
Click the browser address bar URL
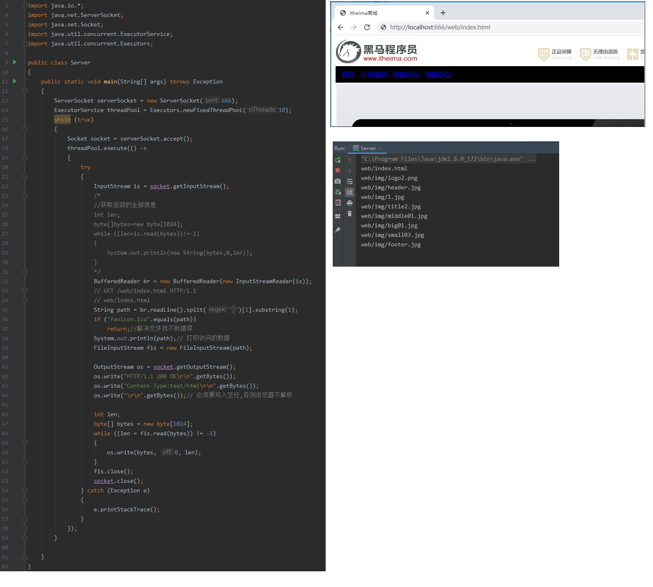tap(440, 27)
